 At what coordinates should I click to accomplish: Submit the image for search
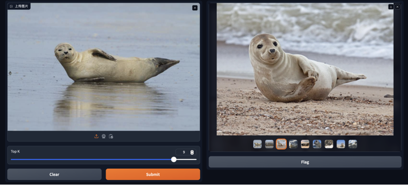pos(153,174)
